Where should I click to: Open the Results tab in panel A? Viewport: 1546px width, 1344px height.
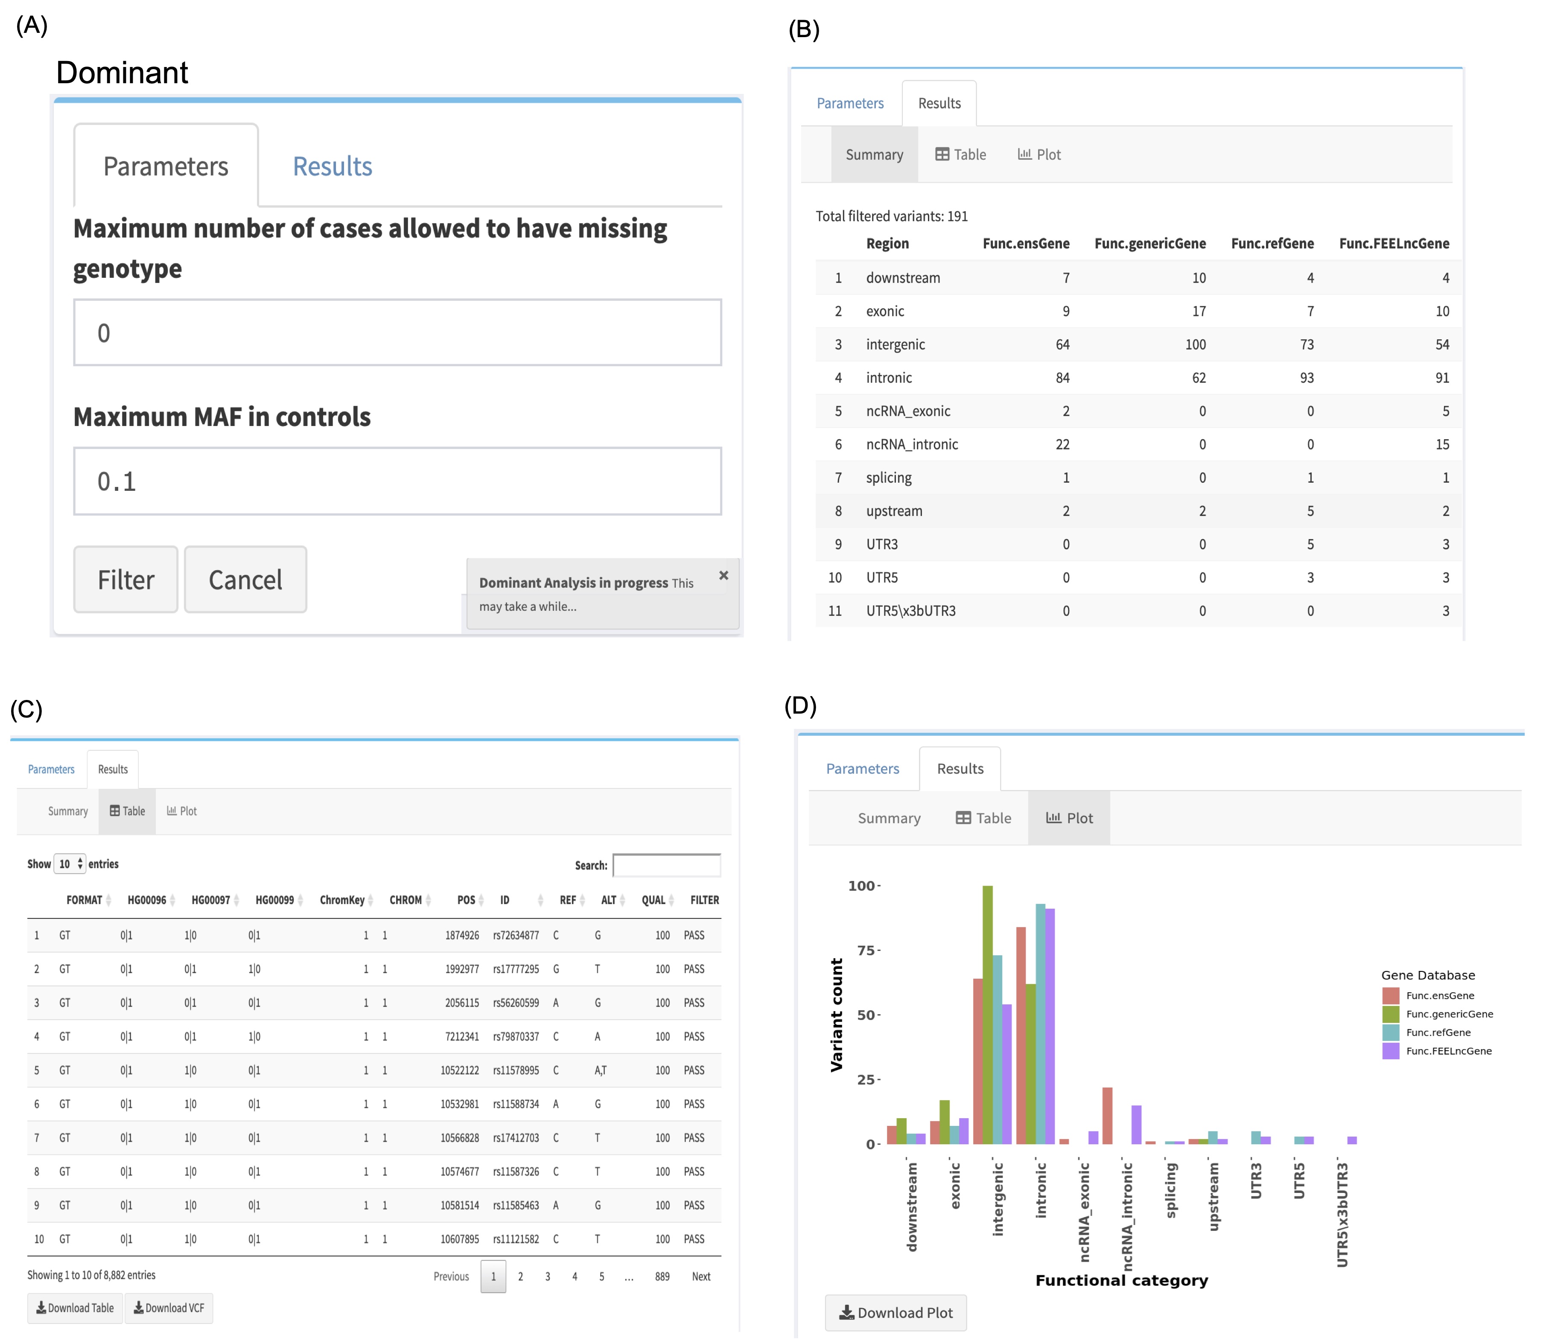[x=333, y=166]
